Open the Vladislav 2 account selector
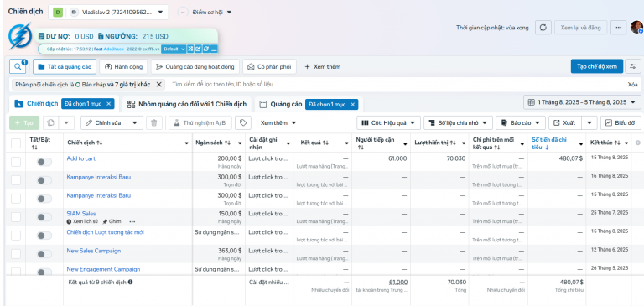This screenshot has height=306, width=644. tap(108, 12)
